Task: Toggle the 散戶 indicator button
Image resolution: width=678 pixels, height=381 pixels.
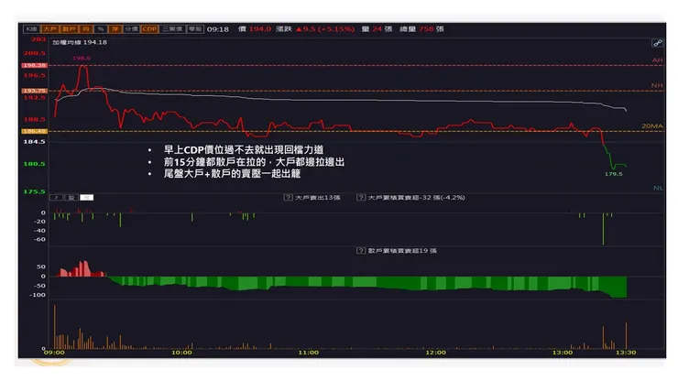Action: [x=69, y=29]
